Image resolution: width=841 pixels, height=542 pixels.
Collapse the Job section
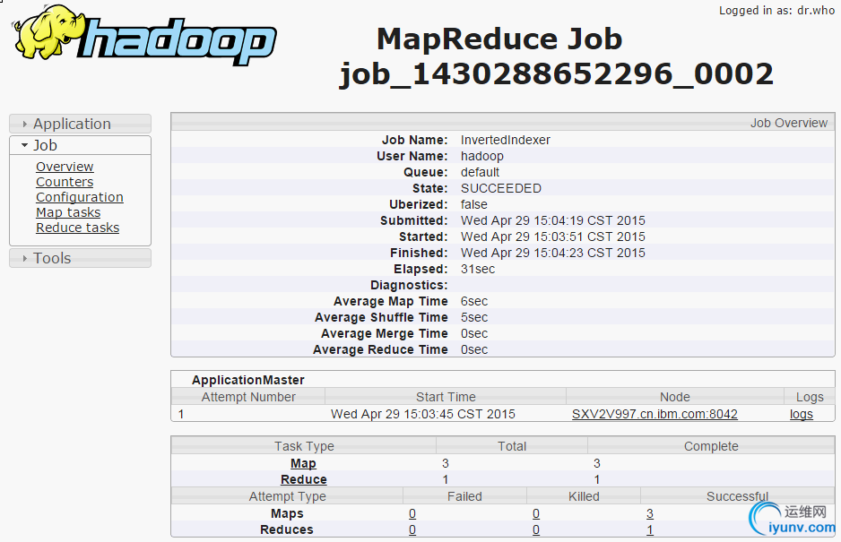[x=81, y=145]
